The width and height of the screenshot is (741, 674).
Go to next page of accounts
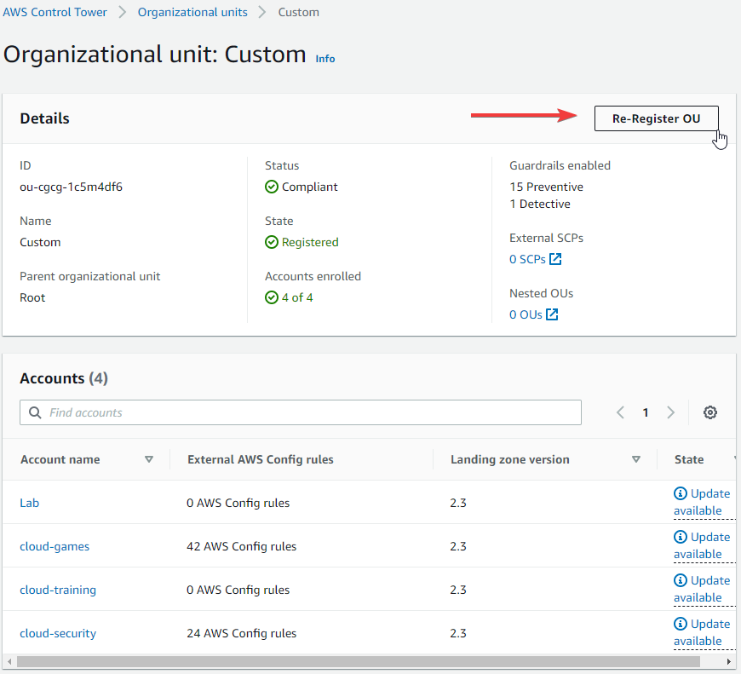pos(670,412)
